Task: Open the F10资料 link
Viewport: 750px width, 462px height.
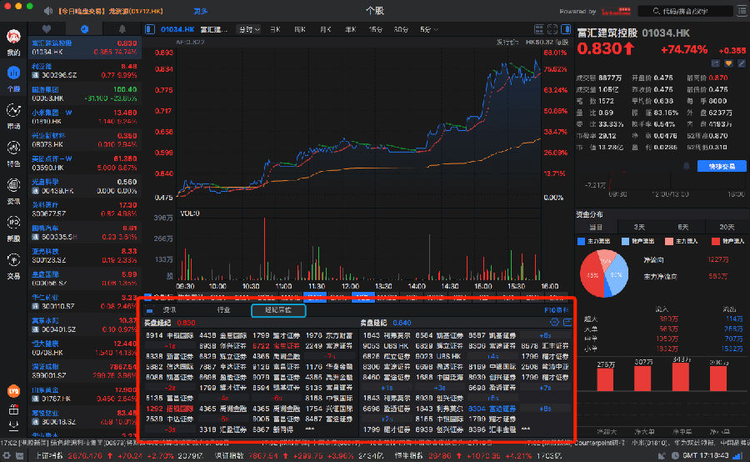Action: pyautogui.click(x=556, y=310)
